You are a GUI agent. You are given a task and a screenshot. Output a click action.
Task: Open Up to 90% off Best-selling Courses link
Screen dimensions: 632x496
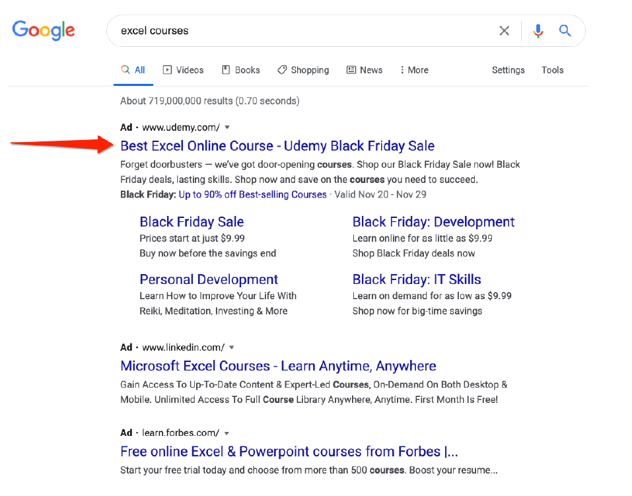point(253,195)
